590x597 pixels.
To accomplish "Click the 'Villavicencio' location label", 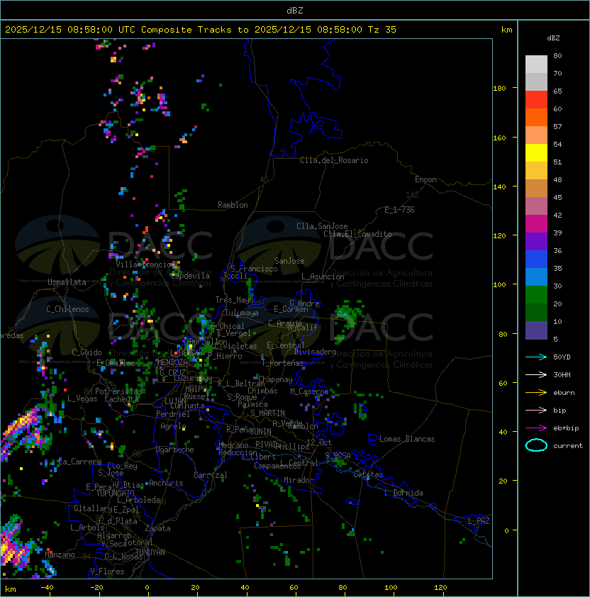I will pyautogui.click(x=143, y=264).
